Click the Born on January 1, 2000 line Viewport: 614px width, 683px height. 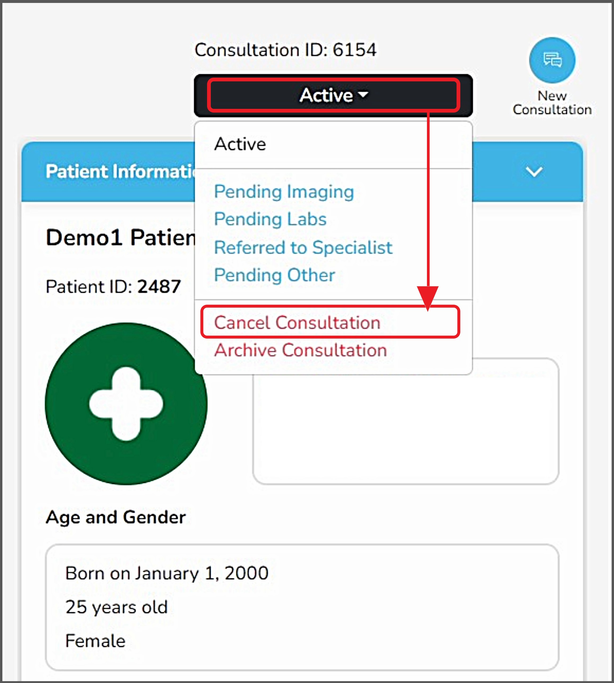pos(167,573)
